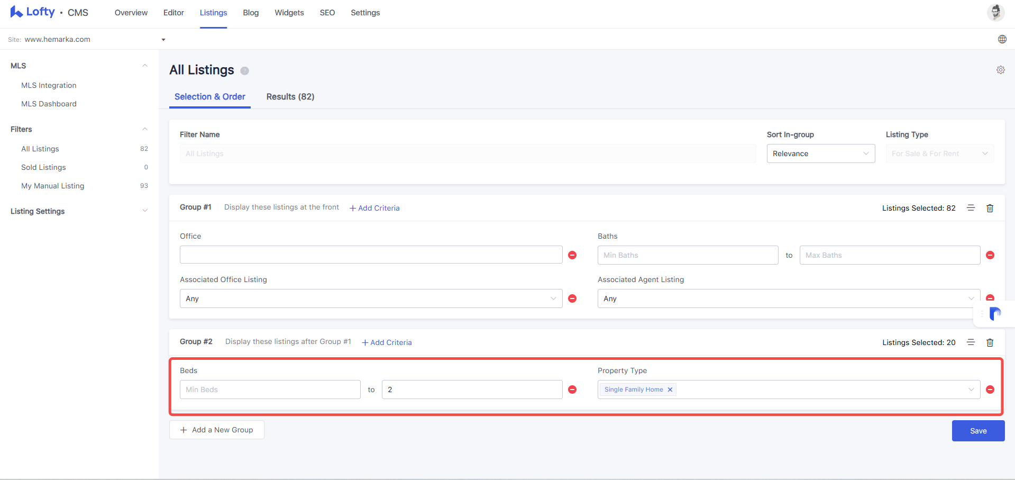Open the user profile avatar

995,12
